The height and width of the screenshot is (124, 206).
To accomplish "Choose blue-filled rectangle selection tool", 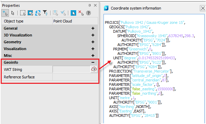I will pos(30,13).
